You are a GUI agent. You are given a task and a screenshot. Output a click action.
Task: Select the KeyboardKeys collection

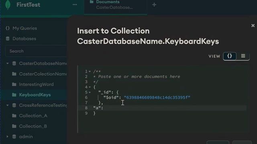pyautogui.click(x=35, y=95)
